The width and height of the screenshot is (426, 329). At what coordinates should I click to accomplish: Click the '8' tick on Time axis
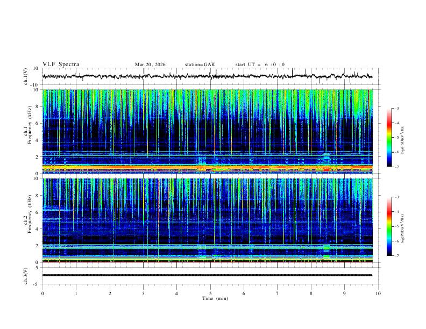(x=311, y=294)
